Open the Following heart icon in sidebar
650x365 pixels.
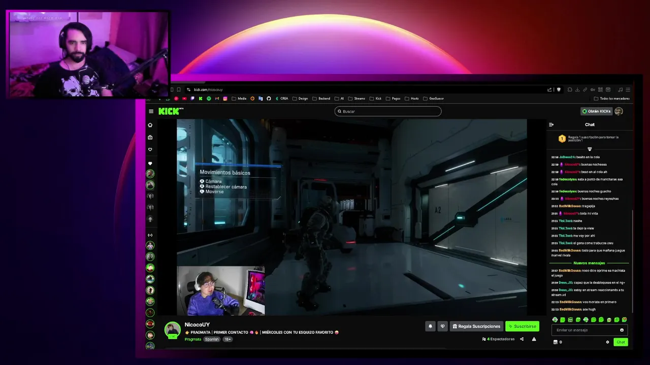tap(150, 150)
